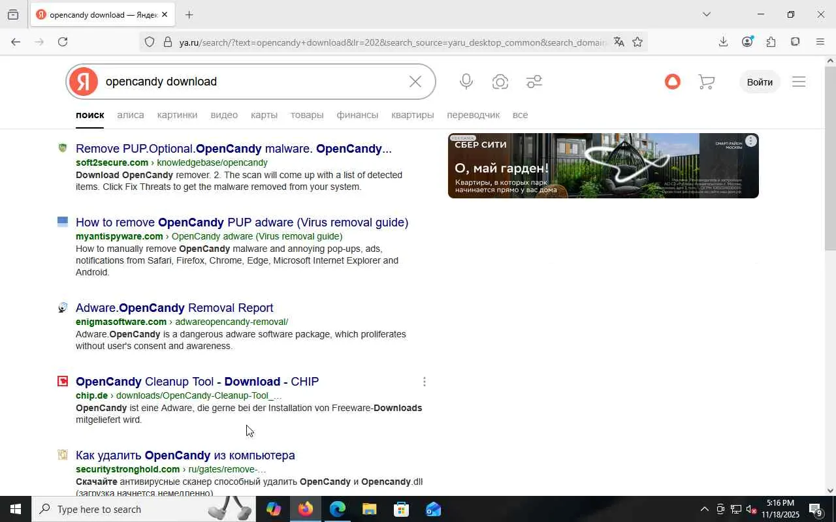Screen dimensions: 836x522
Task: Open the Adware.OpenCandy Removal Report result
Action: click(x=174, y=308)
